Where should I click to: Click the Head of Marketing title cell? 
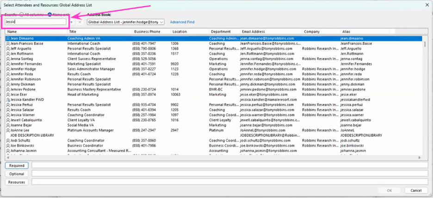coord(83,95)
